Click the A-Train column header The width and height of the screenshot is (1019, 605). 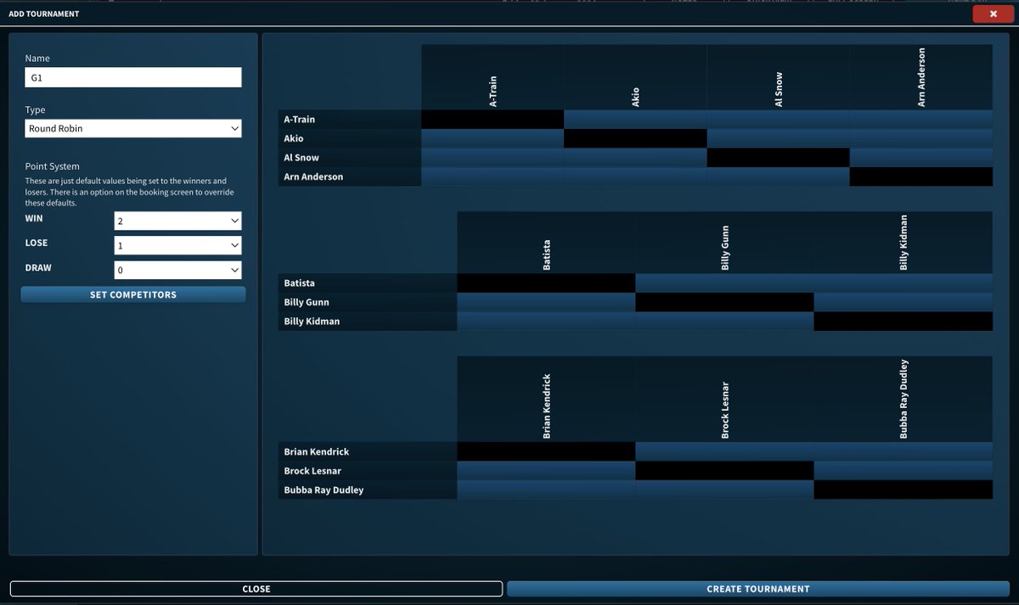click(x=493, y=77)
